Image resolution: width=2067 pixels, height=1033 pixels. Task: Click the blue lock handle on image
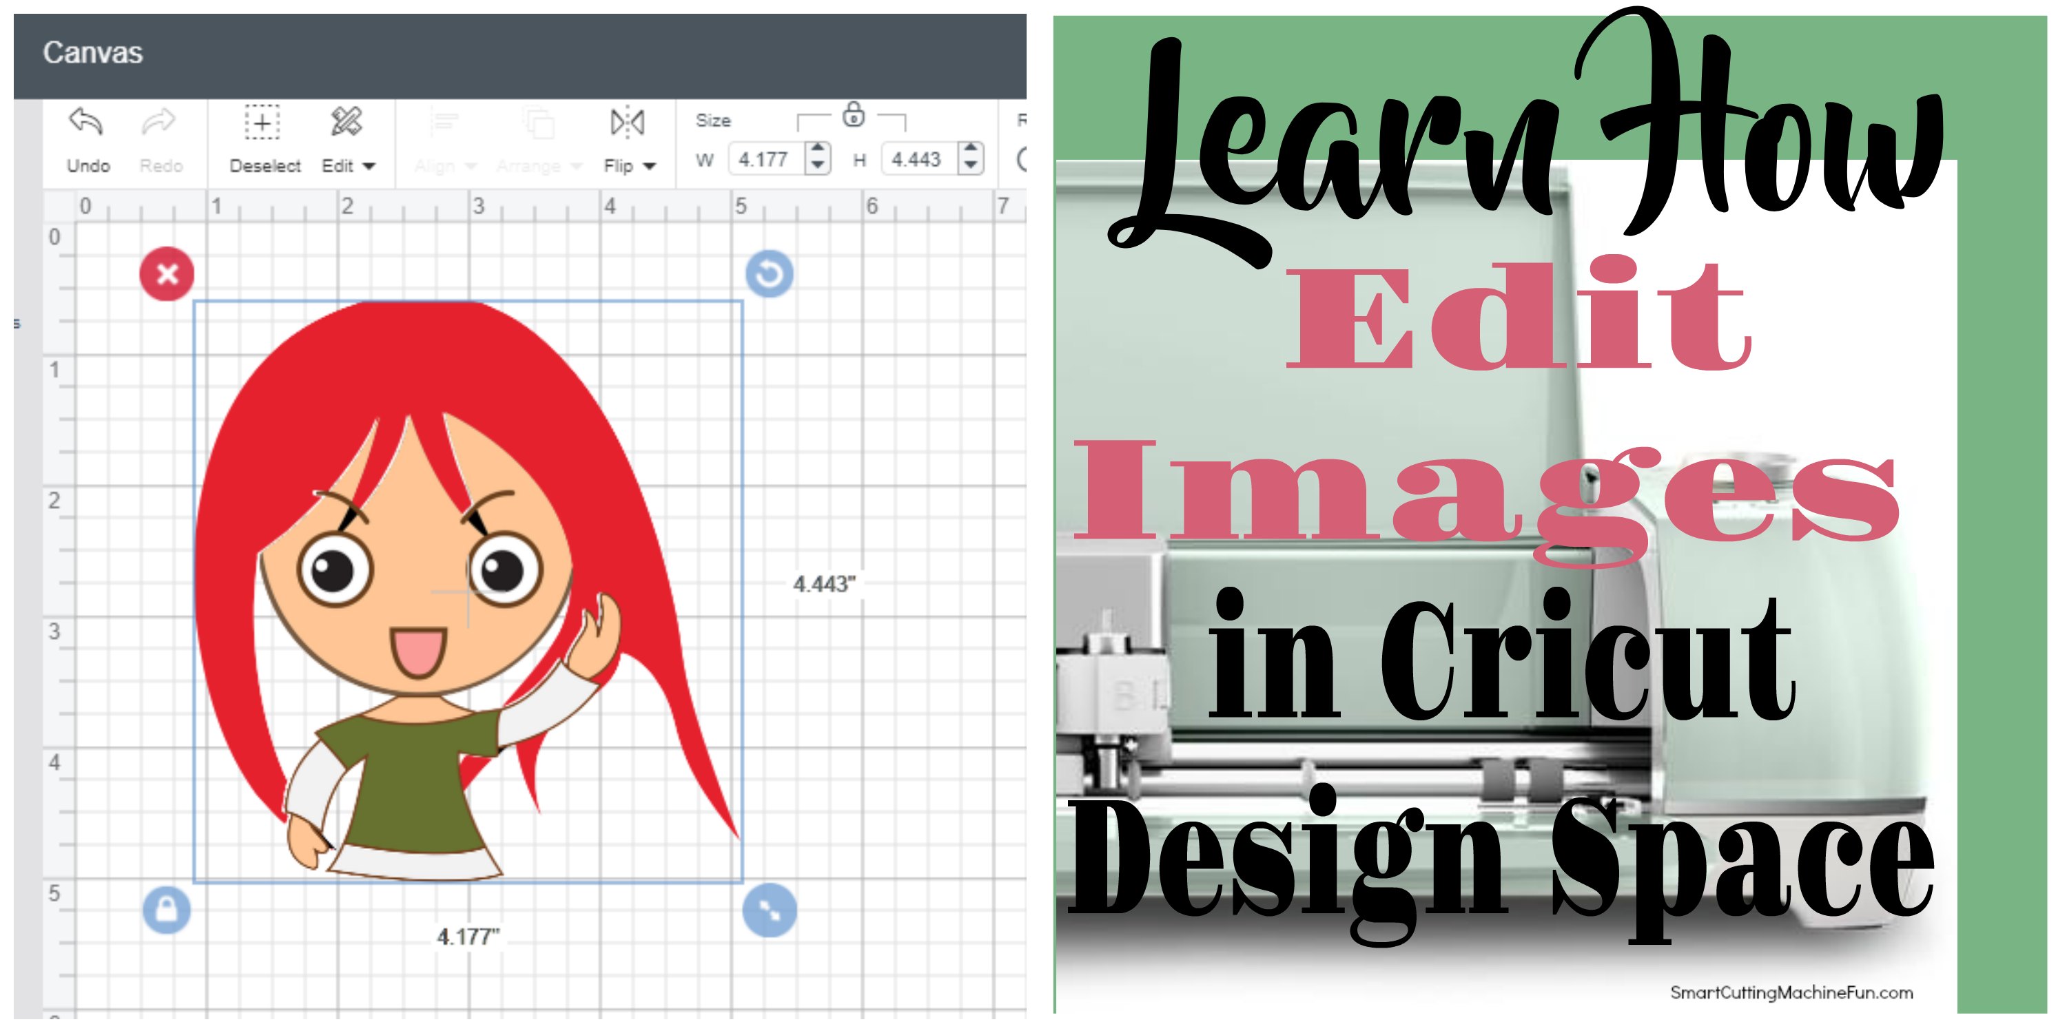pos(167,910)
